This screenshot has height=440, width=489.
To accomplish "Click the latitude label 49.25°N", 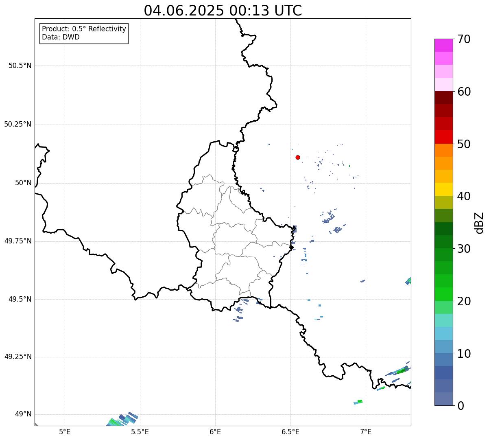I will [x=17, y=357].
